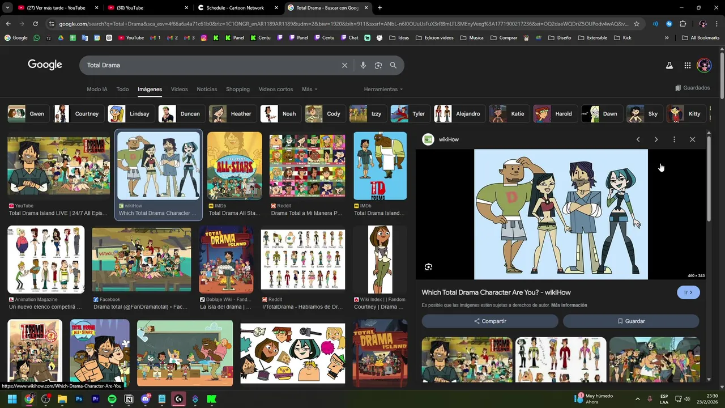The image size is (725, 408).
Task: Open Premiere Pro from the taskbar
Action: point(95,399)
